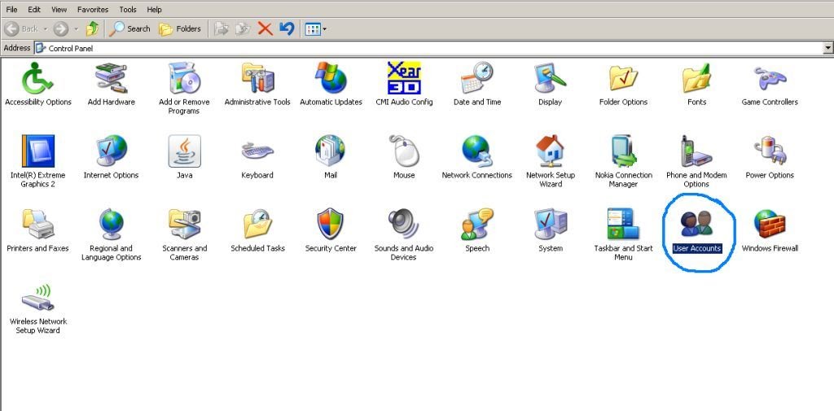Select Game Controllers icon
Image resolution: width=834 pixels, height=411 pixels.
770,78
